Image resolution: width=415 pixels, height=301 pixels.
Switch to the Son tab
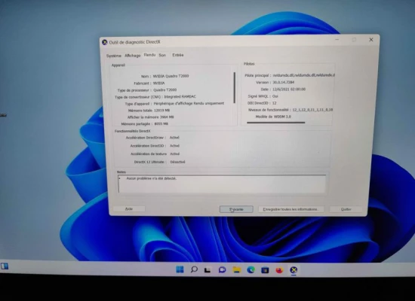point(162,55)
